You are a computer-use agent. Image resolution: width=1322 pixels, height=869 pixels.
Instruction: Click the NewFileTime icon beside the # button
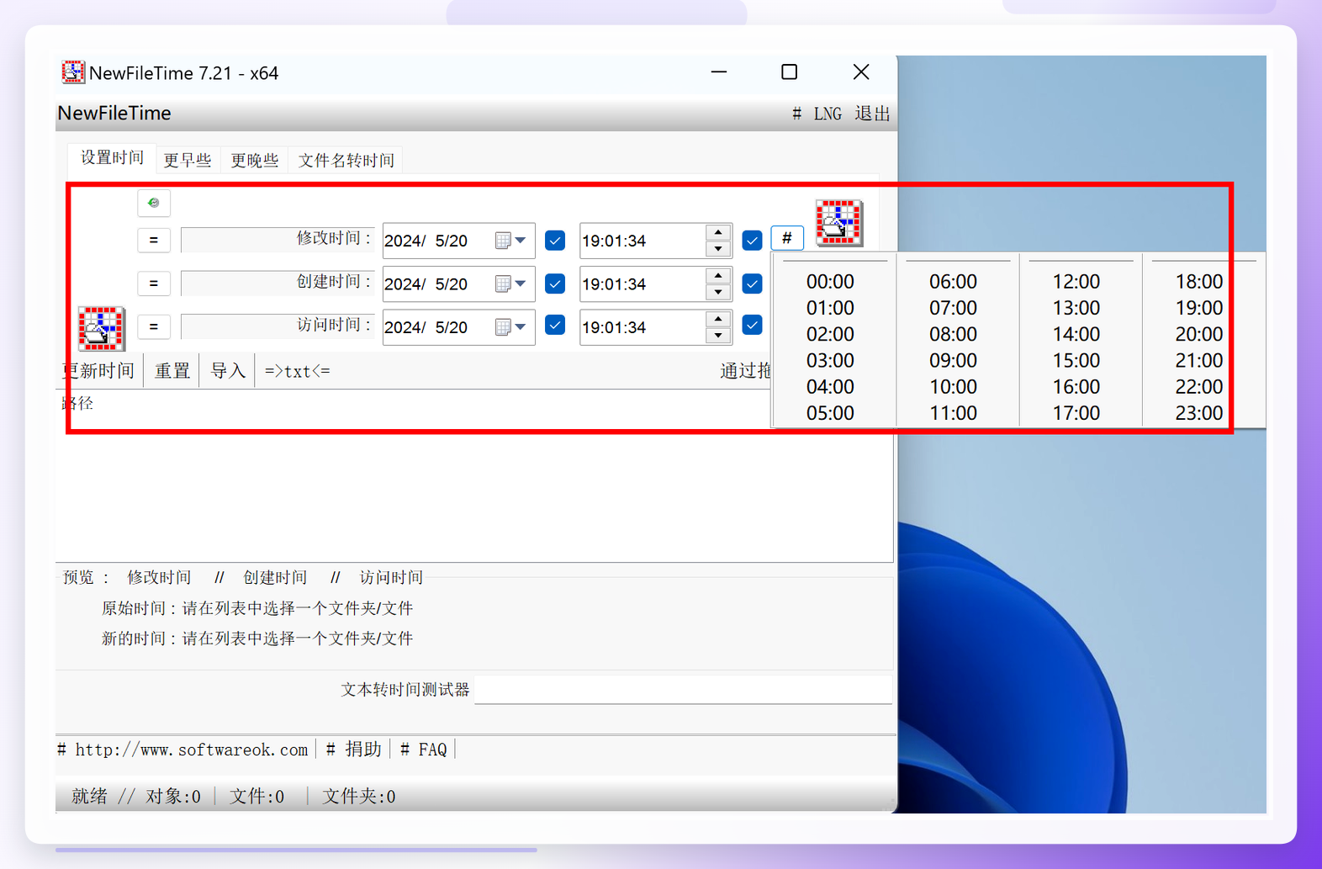point(838,223)
